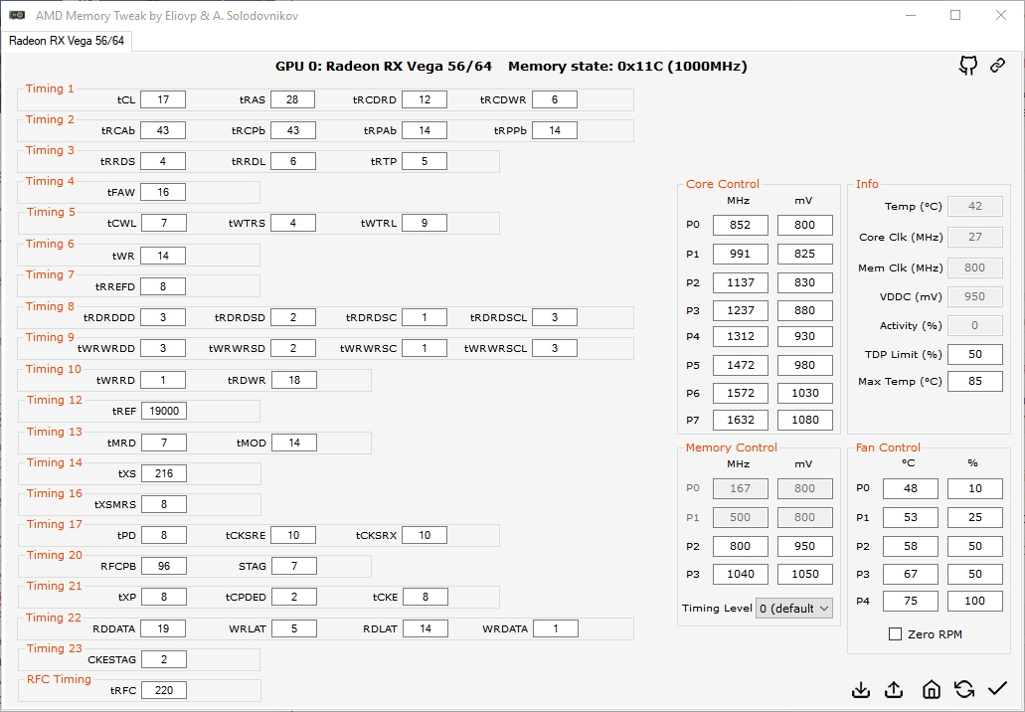The image size is (1025, 712).
Task: Click the load/import download arrow icon
Action: coord(861,689)
